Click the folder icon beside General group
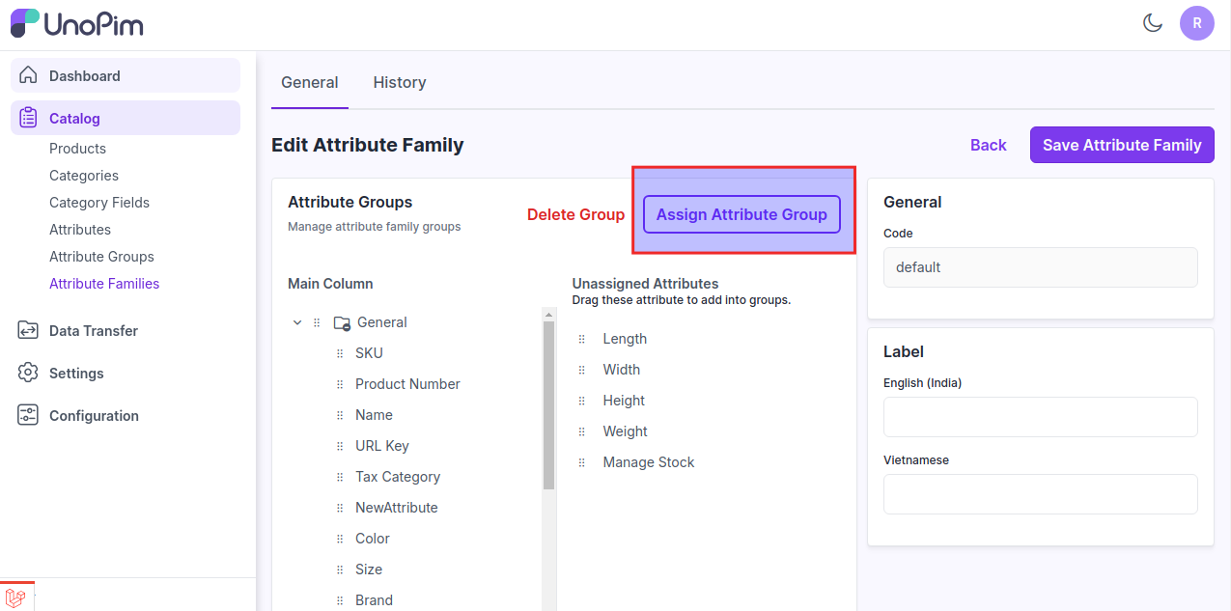Image resolution: width=1231 pixels, height=611 pixels. point(341,321)
